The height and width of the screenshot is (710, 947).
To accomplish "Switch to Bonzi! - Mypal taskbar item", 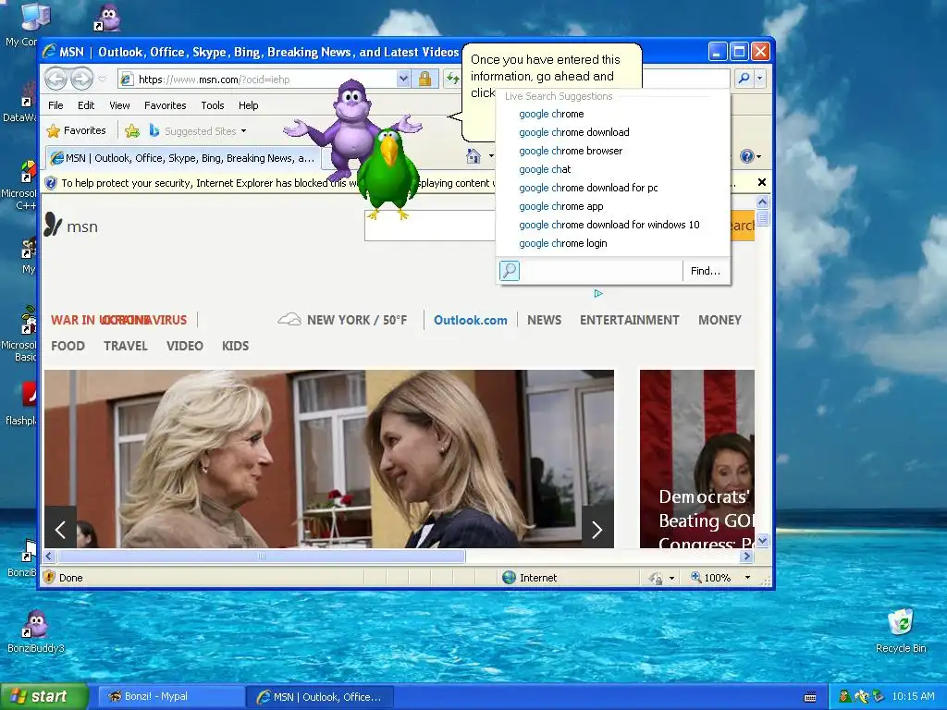I will [170, 697].
